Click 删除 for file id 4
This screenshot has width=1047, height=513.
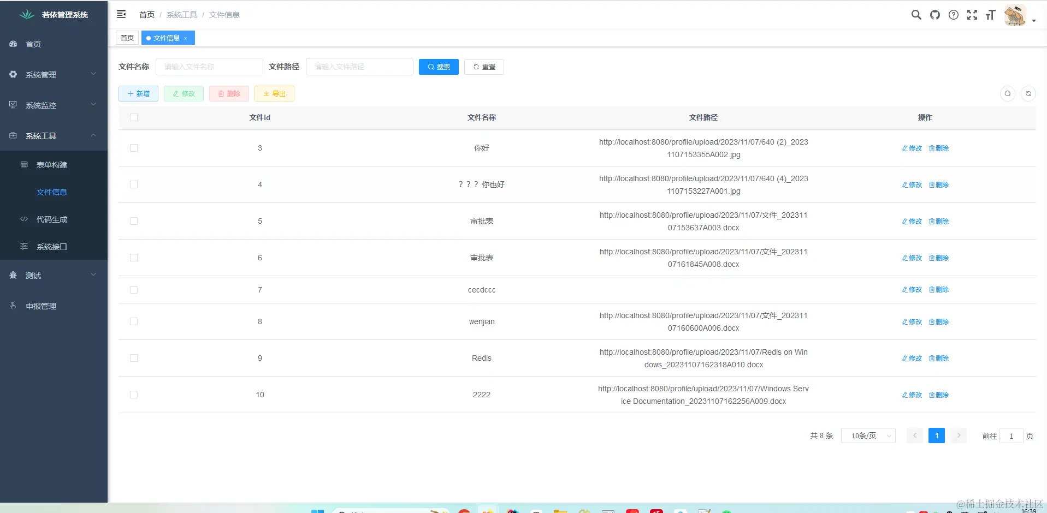tap(939, 184)
